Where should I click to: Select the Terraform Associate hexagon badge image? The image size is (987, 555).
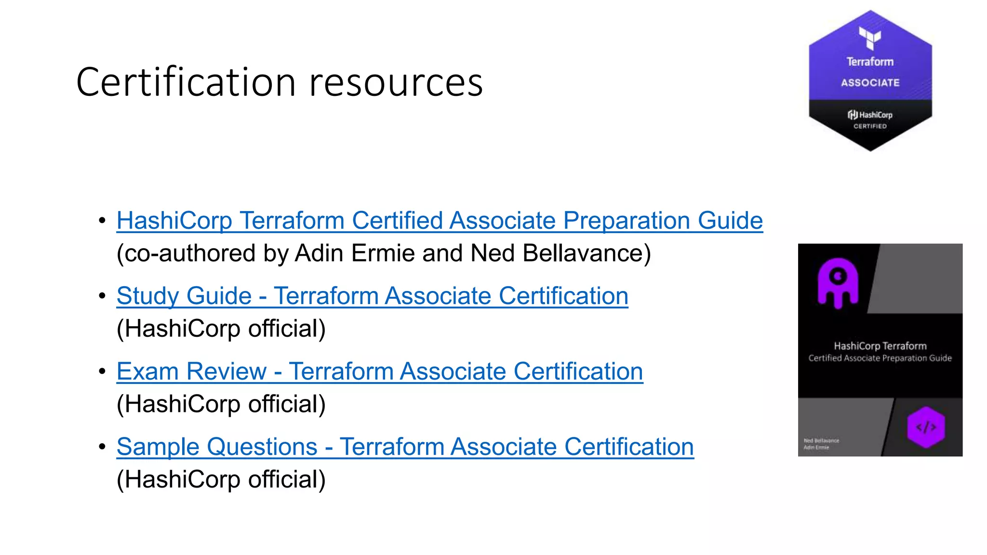[x=870, y=81]
